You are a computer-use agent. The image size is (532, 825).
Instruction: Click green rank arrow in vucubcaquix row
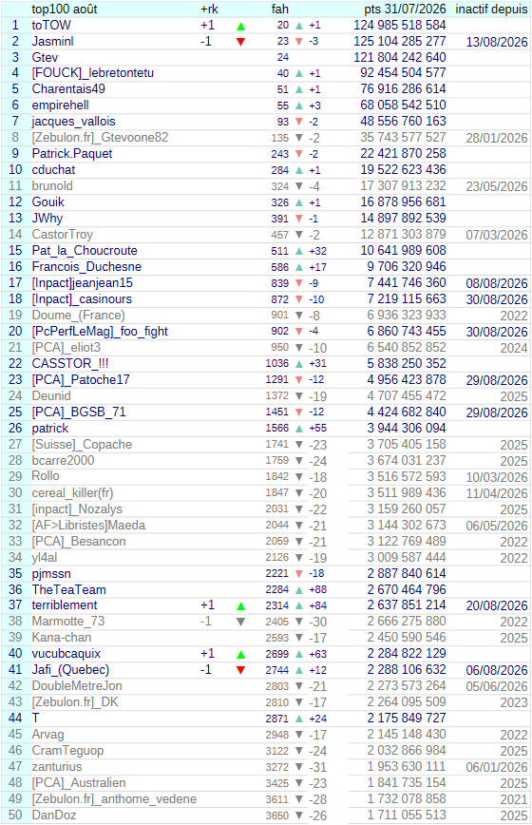coord(240,655)
